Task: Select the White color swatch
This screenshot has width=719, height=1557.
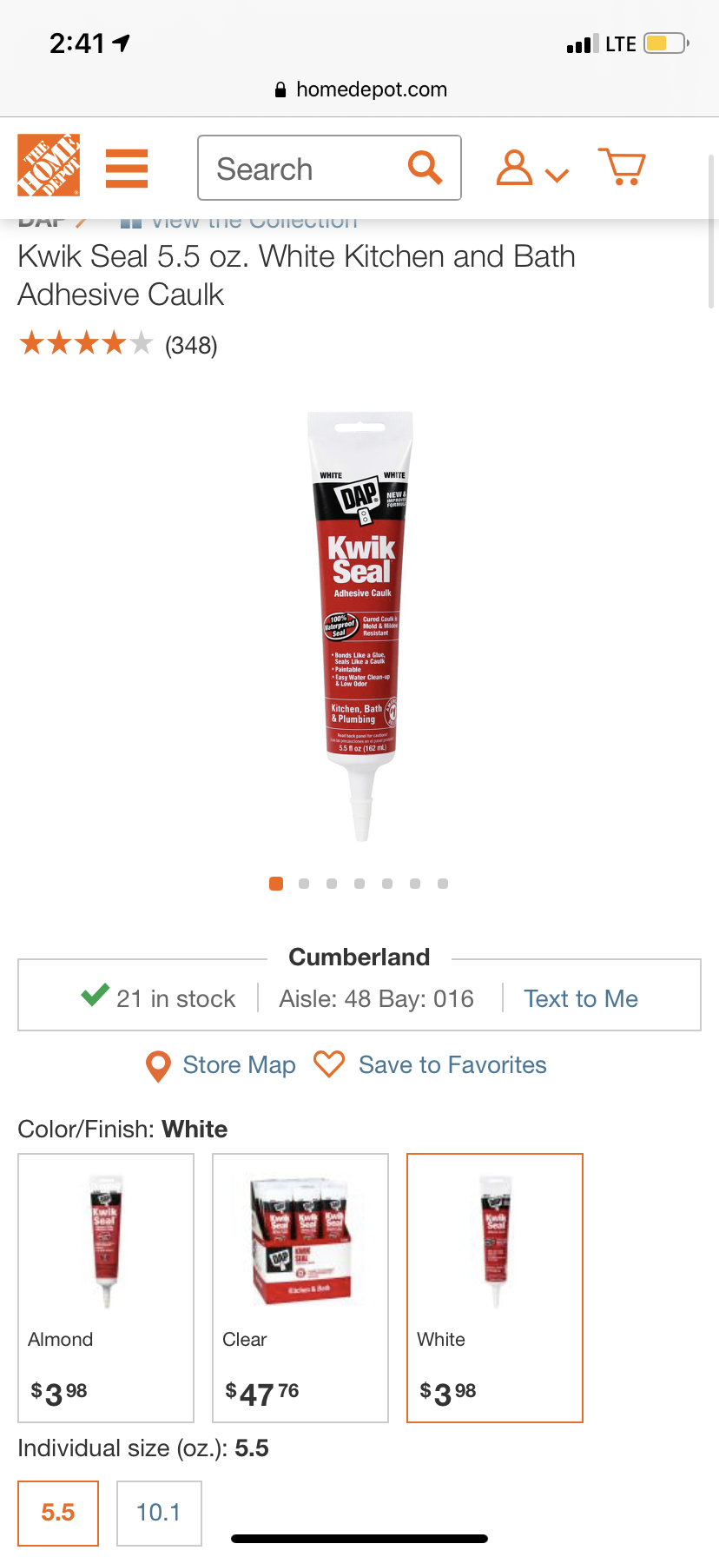Action: (495, 1288)
